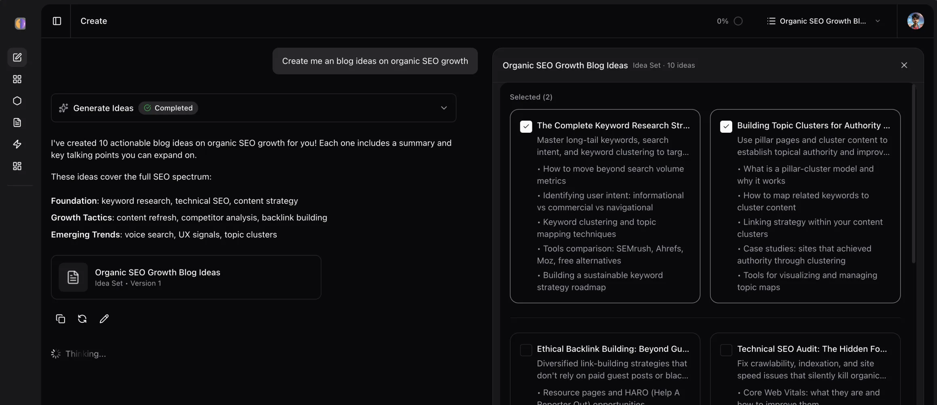Viewport: 937px width, 405px height.
Task: Click the Idea Set · 10 ideas label
Action: click(x=664, y=65)
